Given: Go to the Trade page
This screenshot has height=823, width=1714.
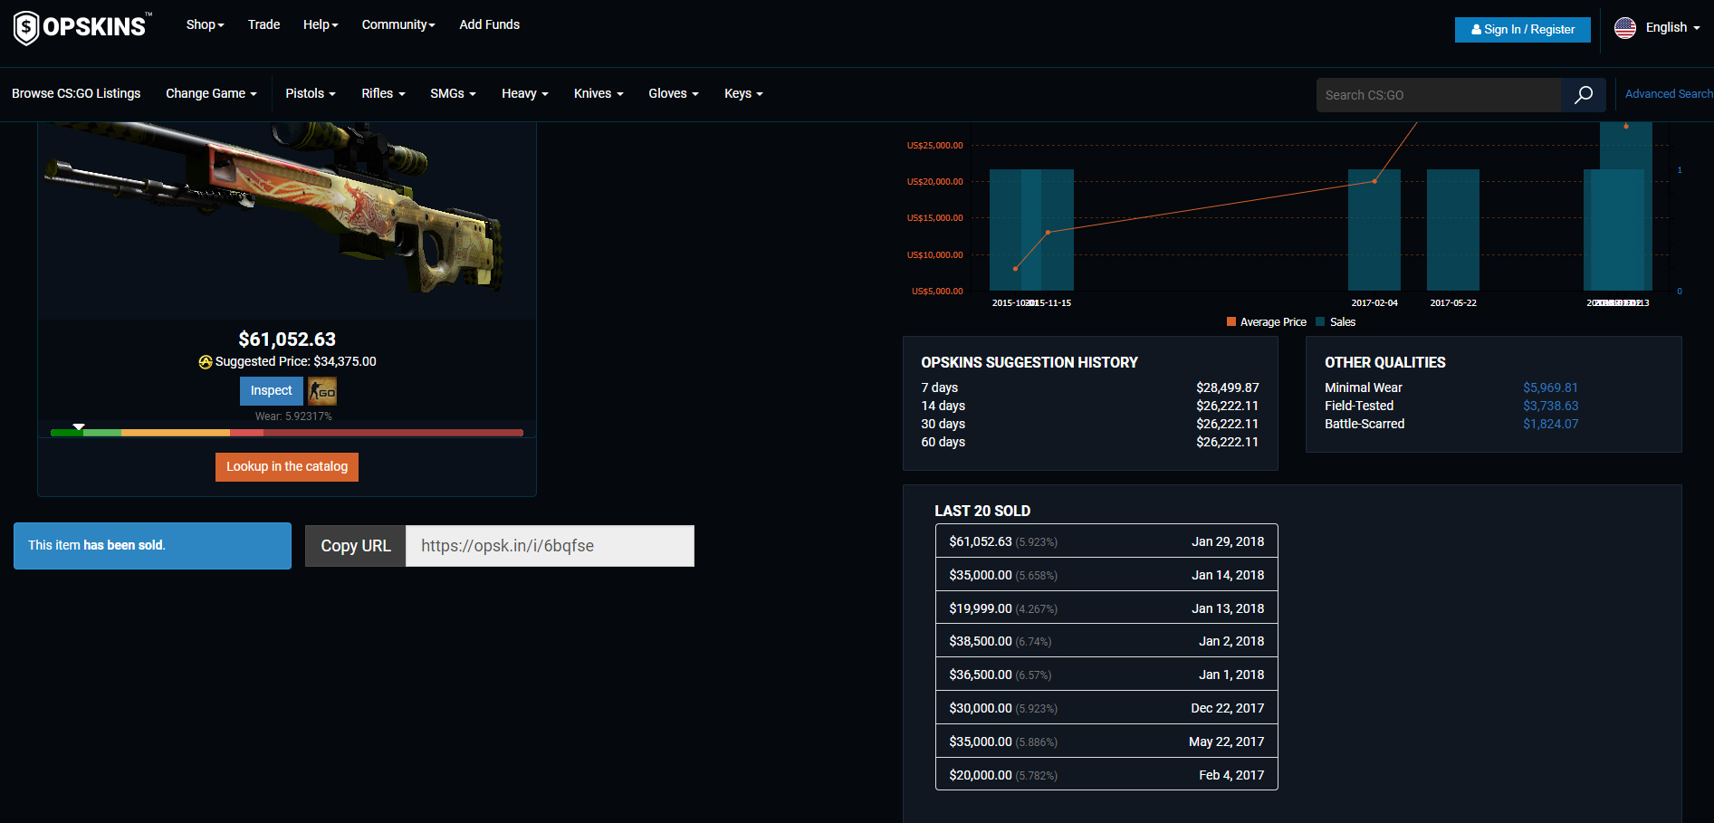Looking at the screenshot, I should tap(263, 24).
